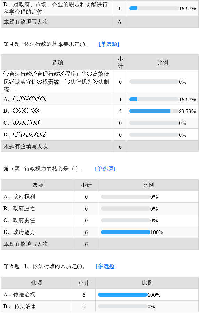This screenshot has width=199, height=313.
Task: Click the 16.67% bar for option A、①③④⑥⑦⑧
Action: pyautogui.click(x=154, y=99)
